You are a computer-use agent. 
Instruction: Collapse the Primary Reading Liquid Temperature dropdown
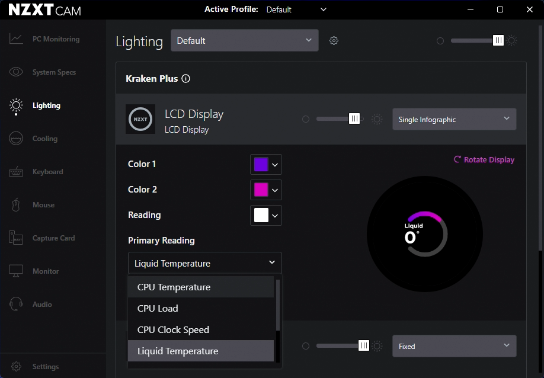tap(204, 263)
